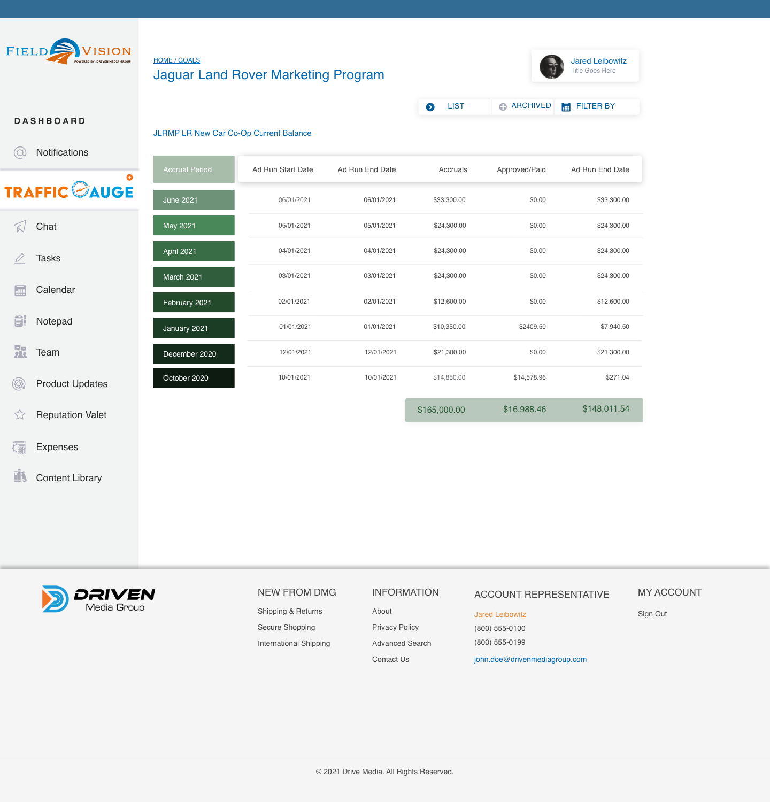Image resolution: width=770 pixels, height=802 pixels.
Task: Open Shipping & Returns footer link
Action: [x=290, y=611]
